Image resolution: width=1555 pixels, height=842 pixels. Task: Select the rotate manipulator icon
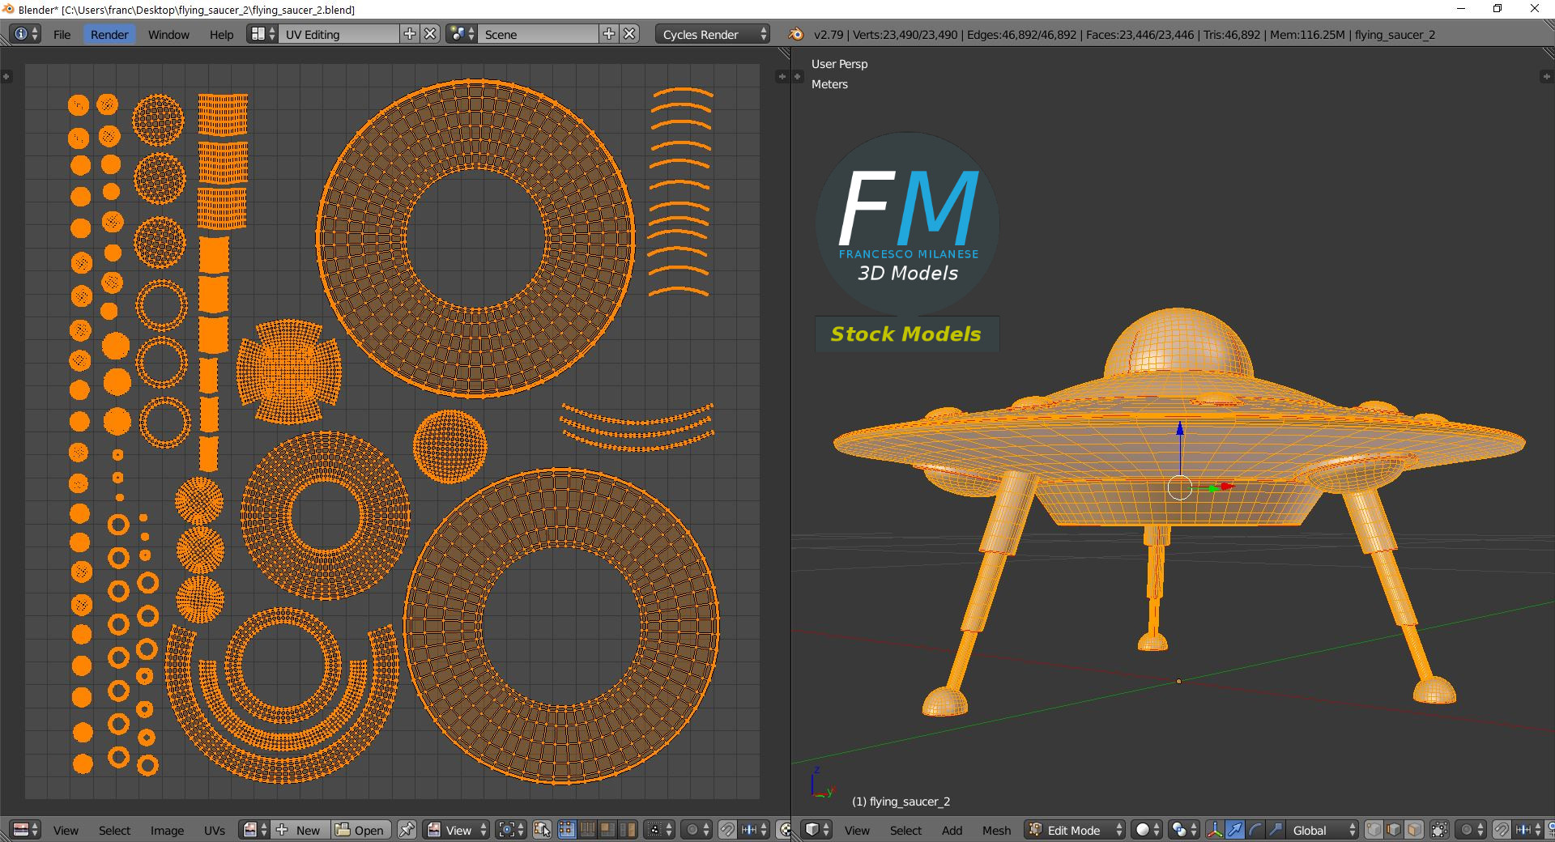pos(1255,830)
